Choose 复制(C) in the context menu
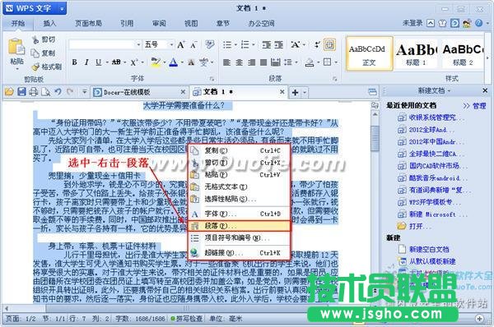494x327 pixels. [x=239, y=150]
